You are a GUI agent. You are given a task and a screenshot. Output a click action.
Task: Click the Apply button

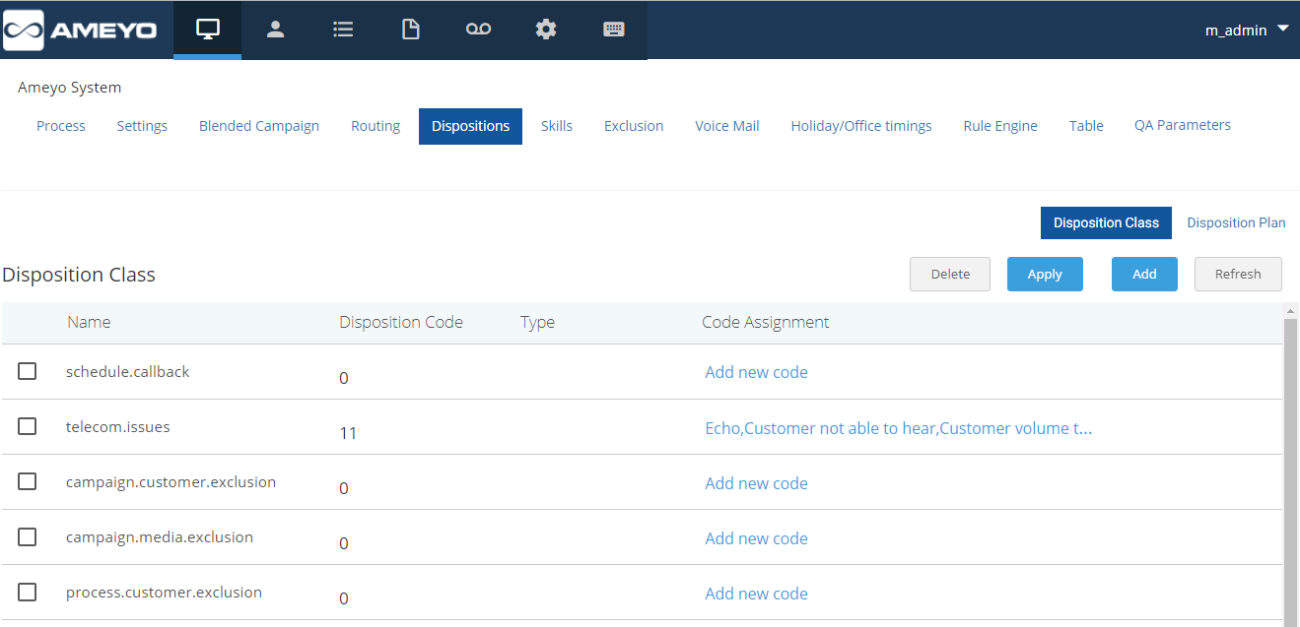pyautogui.click(x=1045, y=275)
